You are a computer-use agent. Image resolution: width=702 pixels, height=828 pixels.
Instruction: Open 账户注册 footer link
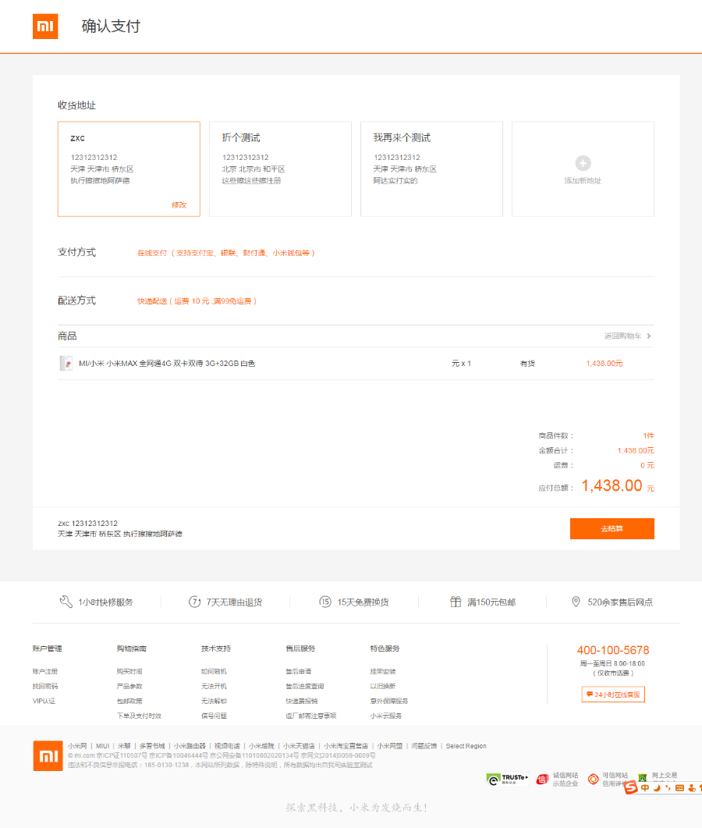tap(45, 672)
